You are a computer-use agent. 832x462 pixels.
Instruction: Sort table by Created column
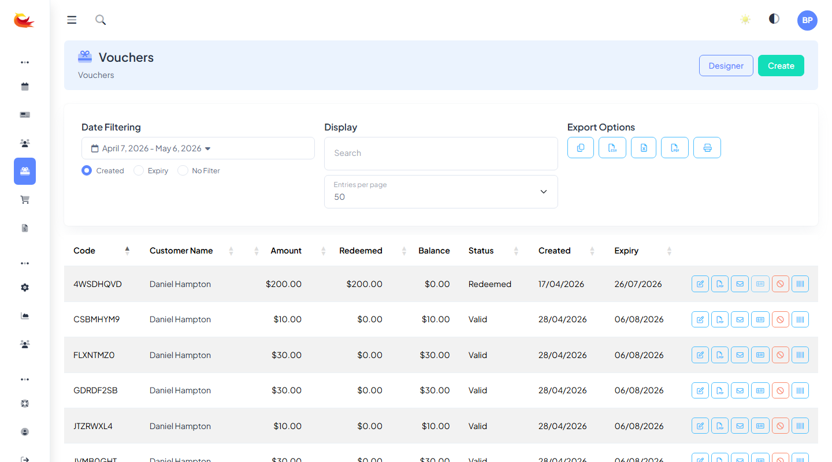click(566, 251)
